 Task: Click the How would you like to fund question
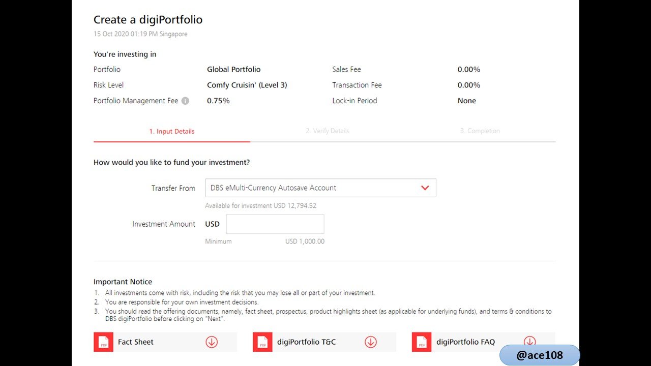tap(172, 163)
